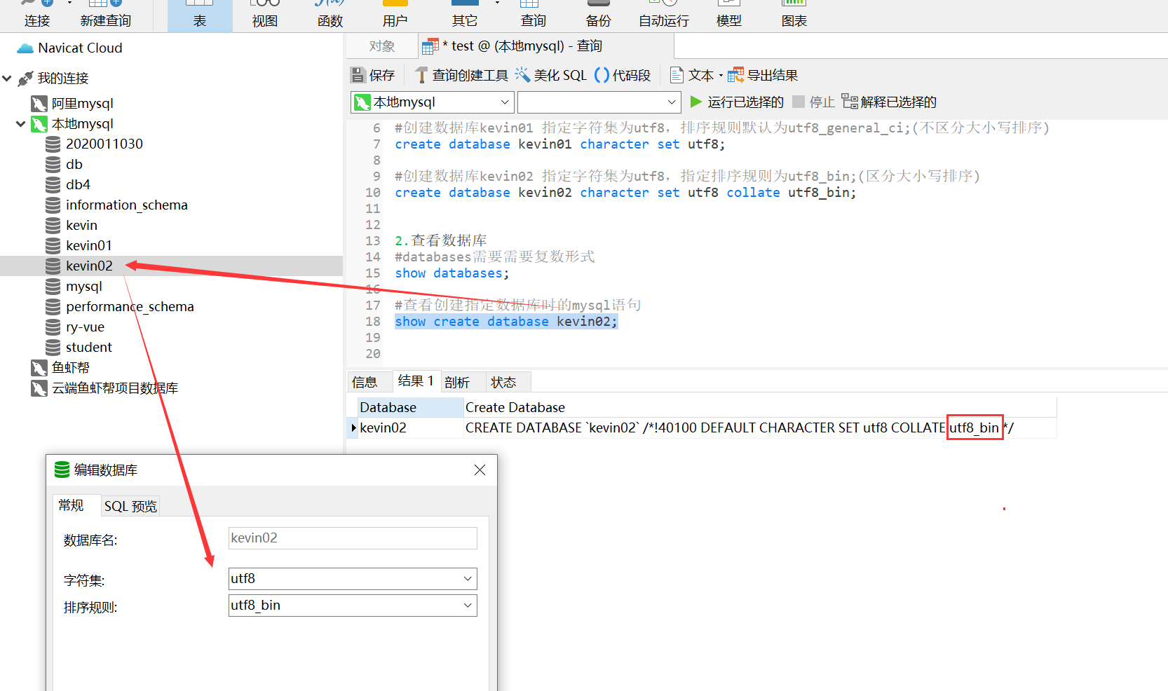Open the 备份 backup toolbar item
Viewport: 1168px width, 691px height.
598,14
